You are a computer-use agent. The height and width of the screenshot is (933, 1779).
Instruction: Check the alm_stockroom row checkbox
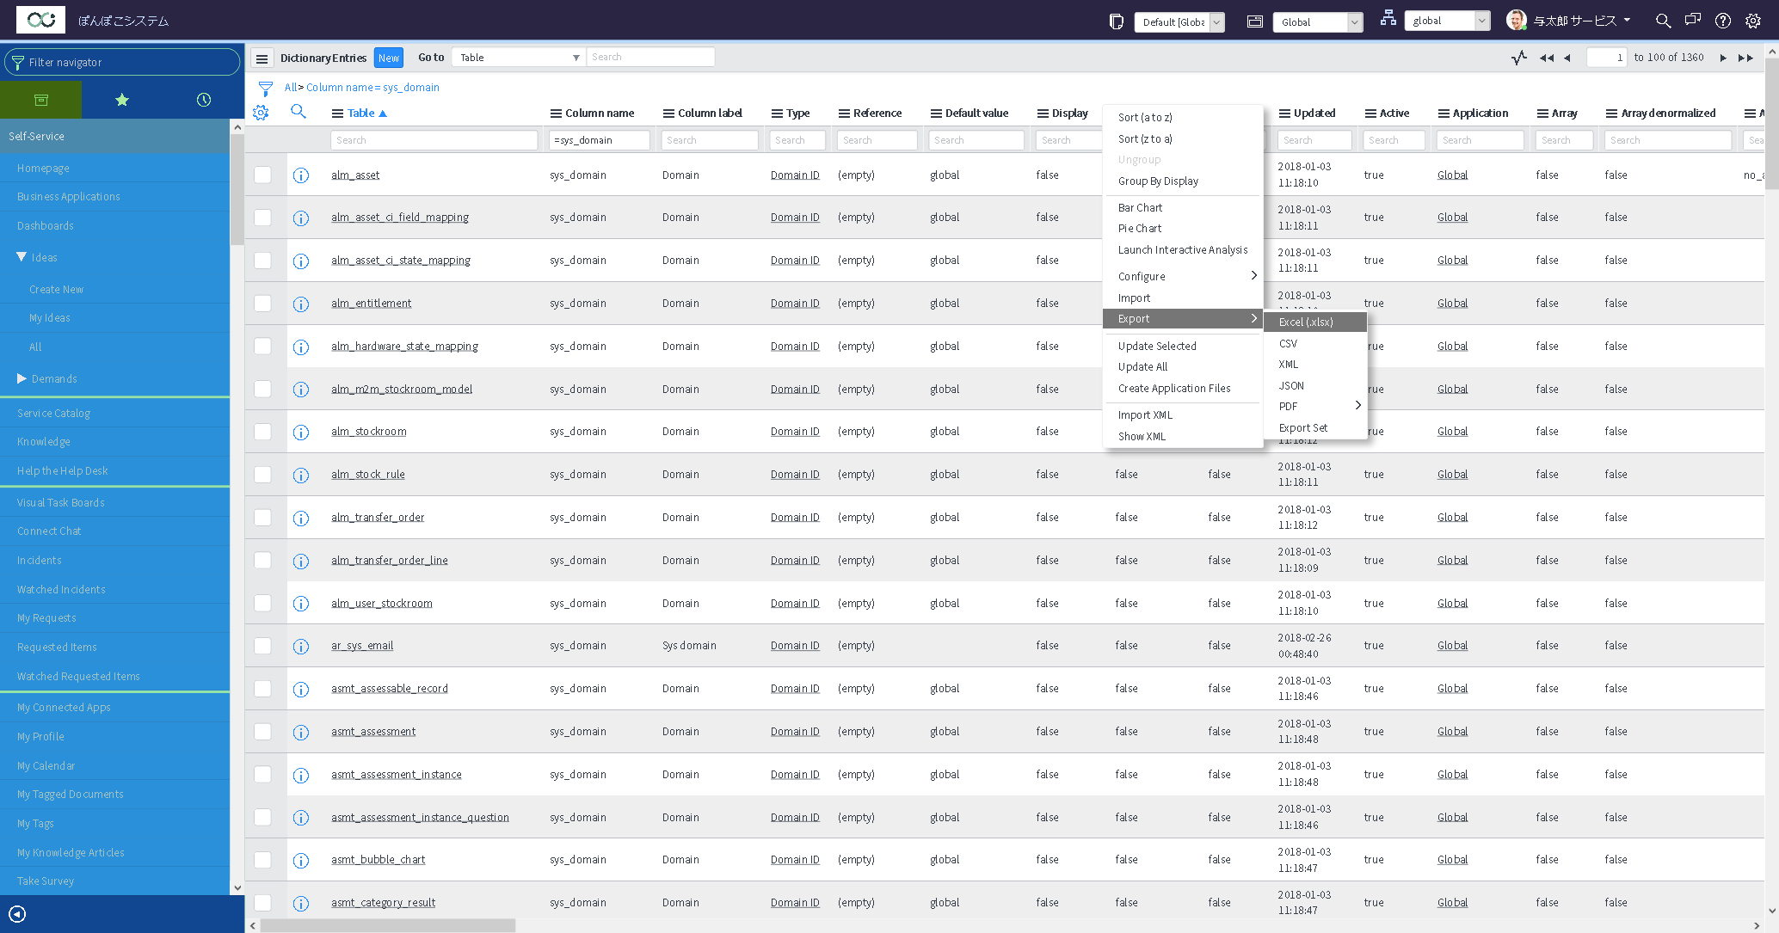tap(263, 432)
